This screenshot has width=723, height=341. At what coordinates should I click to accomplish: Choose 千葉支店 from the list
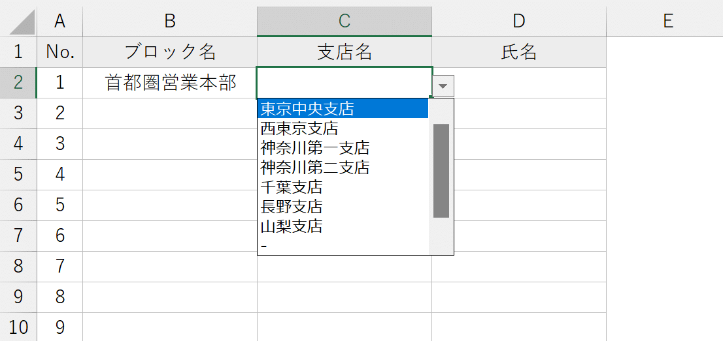click(292, 187)
